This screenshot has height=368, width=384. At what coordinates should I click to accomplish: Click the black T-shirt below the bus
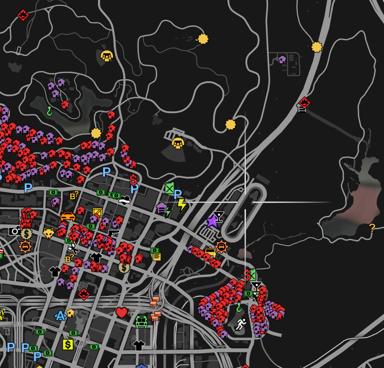(x=139, y=346)
